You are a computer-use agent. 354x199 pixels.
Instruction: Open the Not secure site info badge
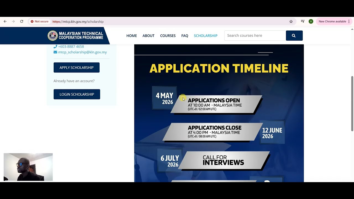pyautogui.click(x=40, y=21)
